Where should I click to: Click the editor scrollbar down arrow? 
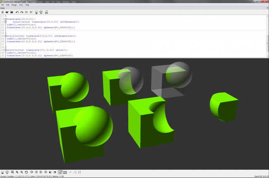tap(267, 56)
